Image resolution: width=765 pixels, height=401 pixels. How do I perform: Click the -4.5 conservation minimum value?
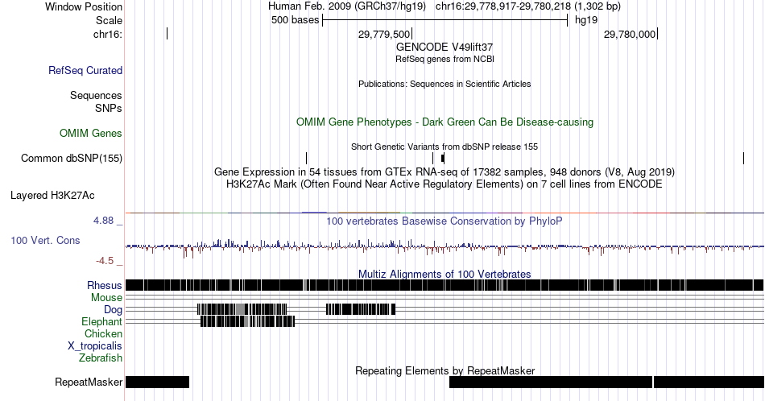click(x=105, y=261)
